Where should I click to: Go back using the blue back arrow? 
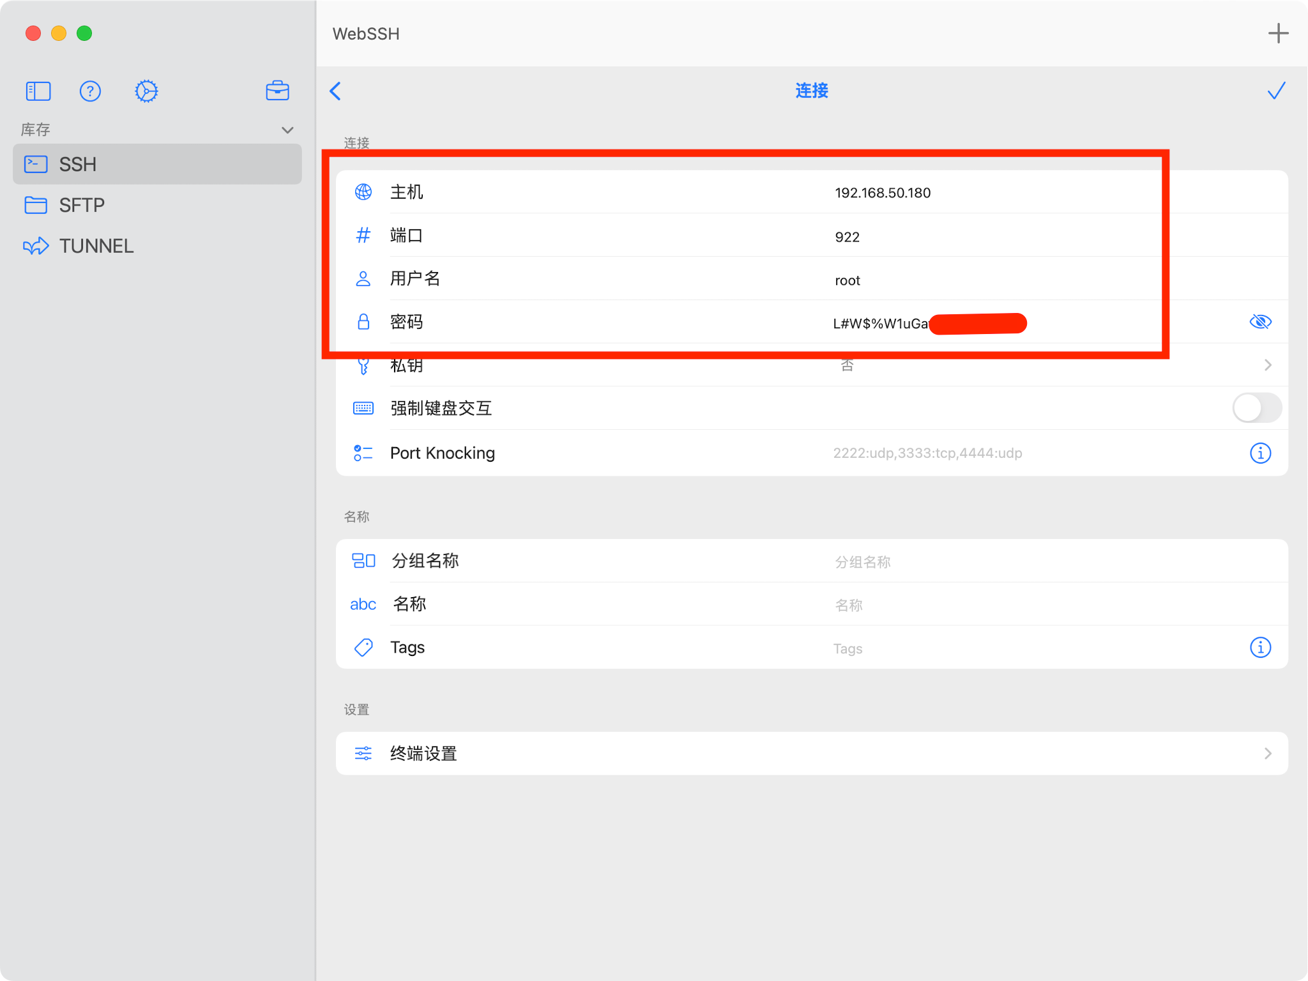336,91
